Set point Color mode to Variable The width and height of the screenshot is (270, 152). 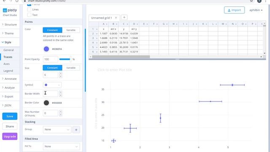tap(71, 30)
